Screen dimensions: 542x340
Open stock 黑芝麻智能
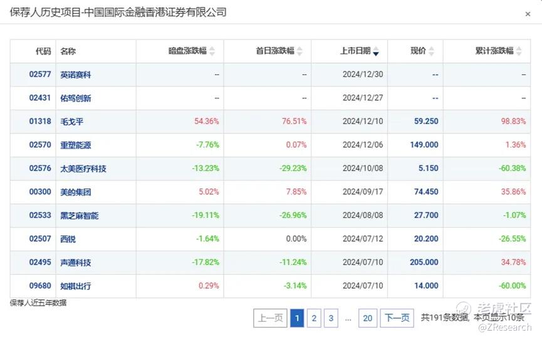coord(80,215)
